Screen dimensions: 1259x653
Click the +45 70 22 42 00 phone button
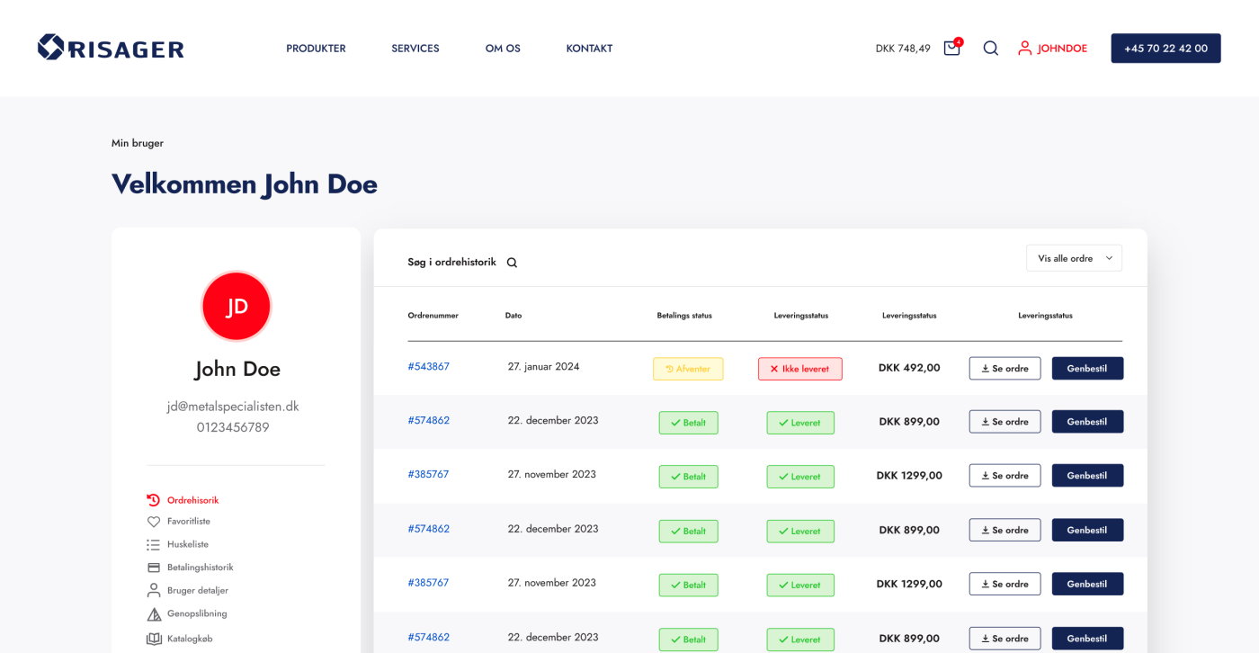[1165, 49]
